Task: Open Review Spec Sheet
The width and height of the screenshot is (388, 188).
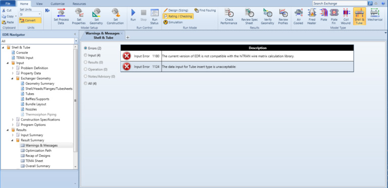Action: coord(249,16)
